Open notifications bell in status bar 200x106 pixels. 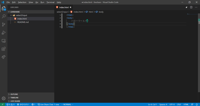[197, 105]
